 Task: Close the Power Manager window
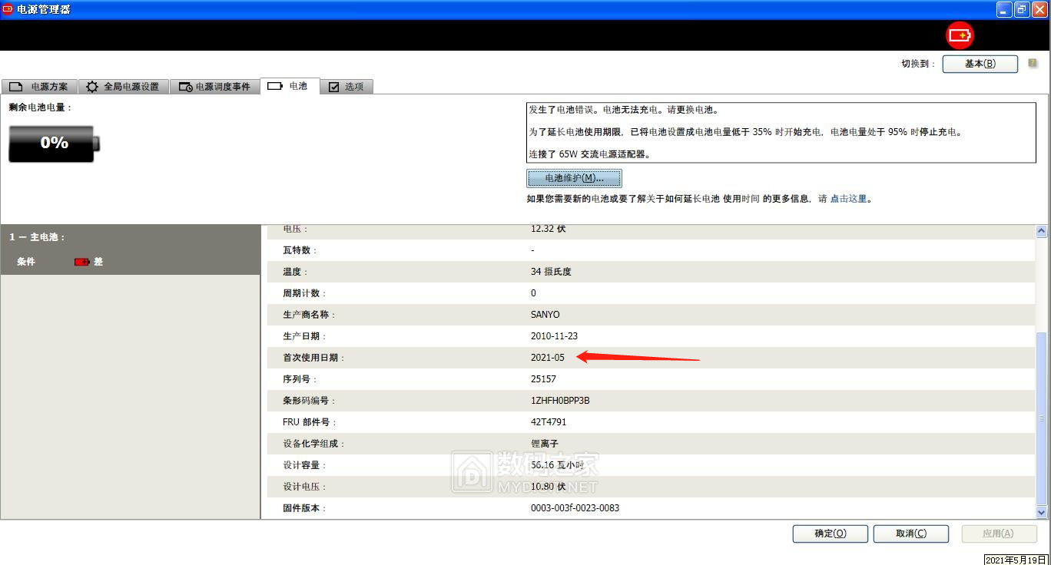pos(1039,9)
